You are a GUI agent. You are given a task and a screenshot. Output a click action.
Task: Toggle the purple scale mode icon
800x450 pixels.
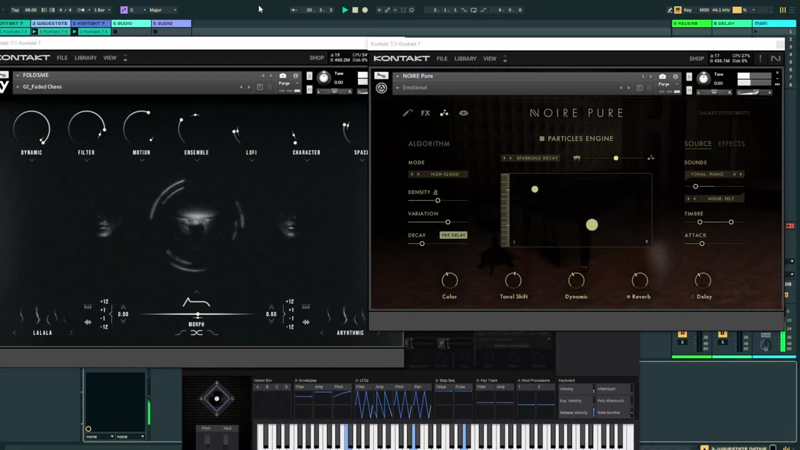(x=124, y=10)
